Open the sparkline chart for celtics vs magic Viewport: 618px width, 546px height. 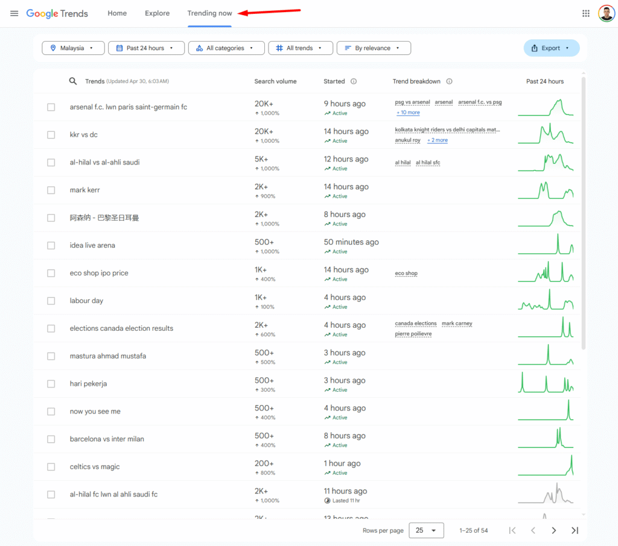[546, 465]
